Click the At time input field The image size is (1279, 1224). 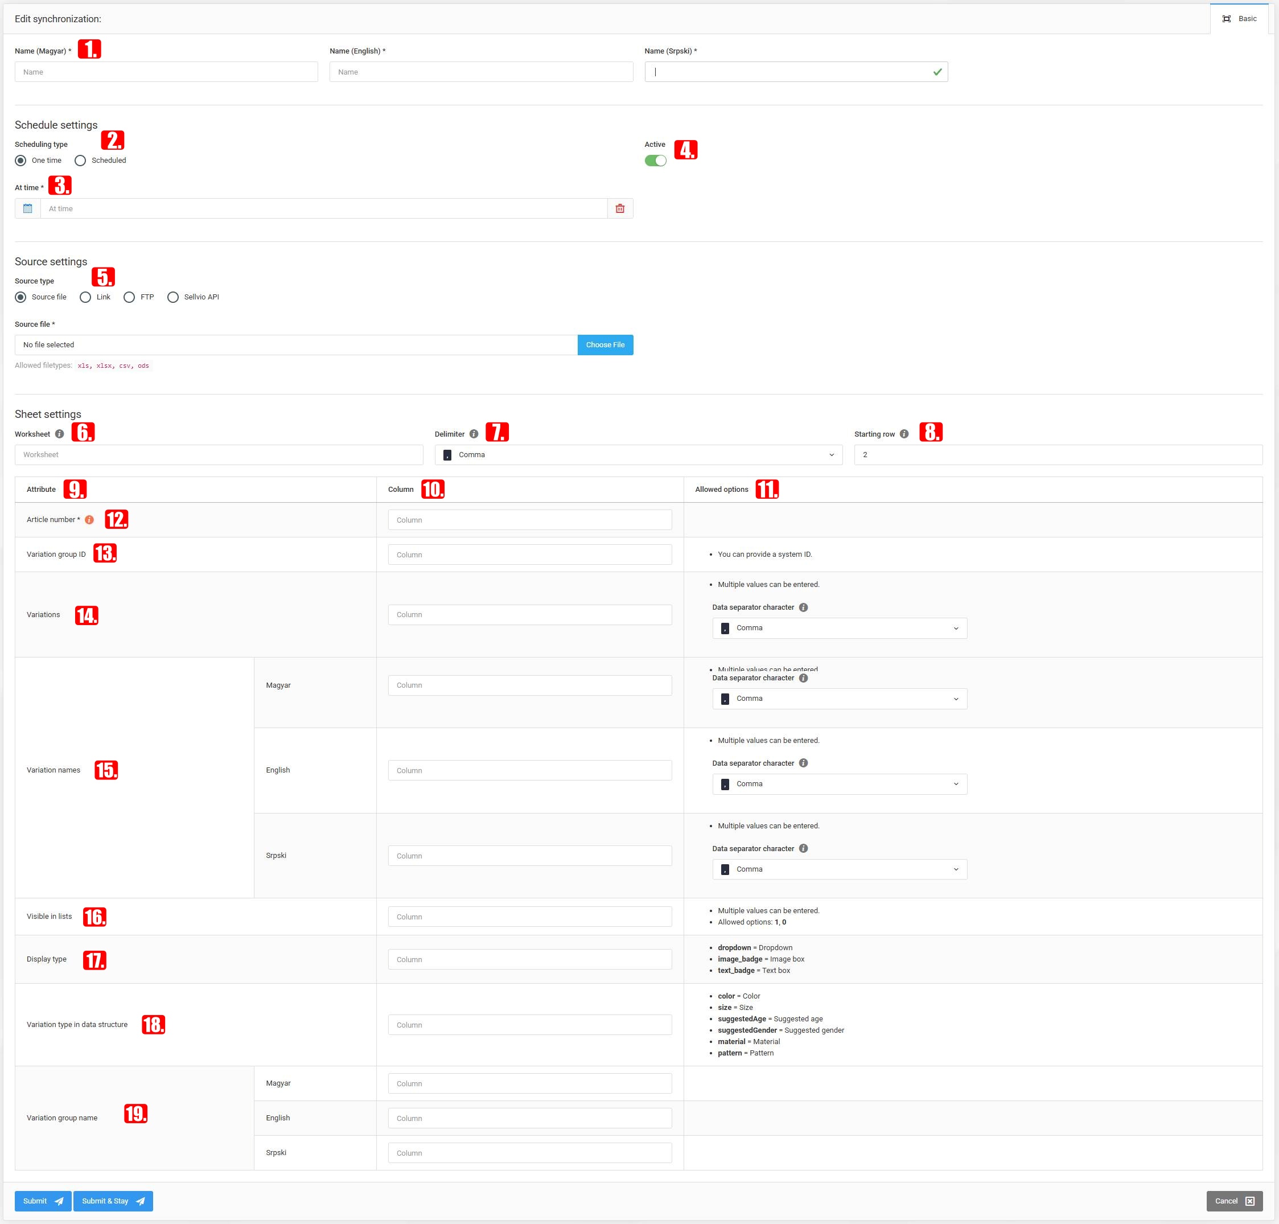point(324,209)
